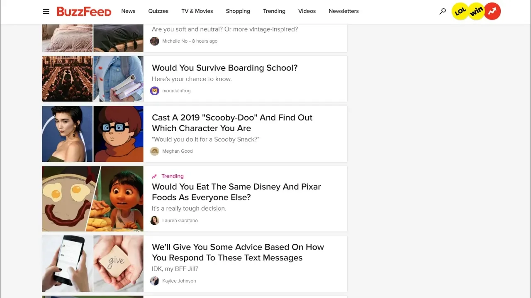
Task: Click the denim jacket books thumbnail
Action: (119, 79)
